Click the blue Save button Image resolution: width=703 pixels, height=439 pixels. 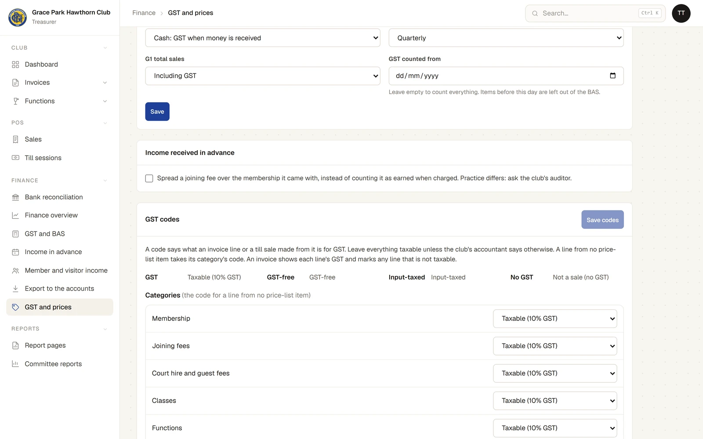coord(157,112)
